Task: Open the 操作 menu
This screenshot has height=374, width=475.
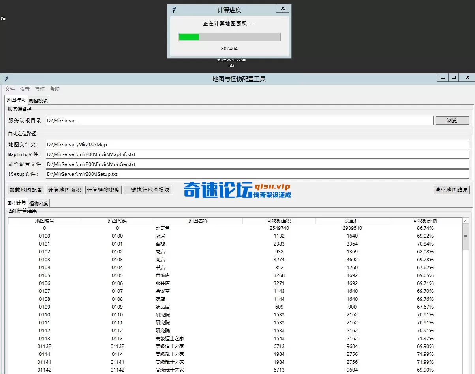Action: tap(39, 89)
